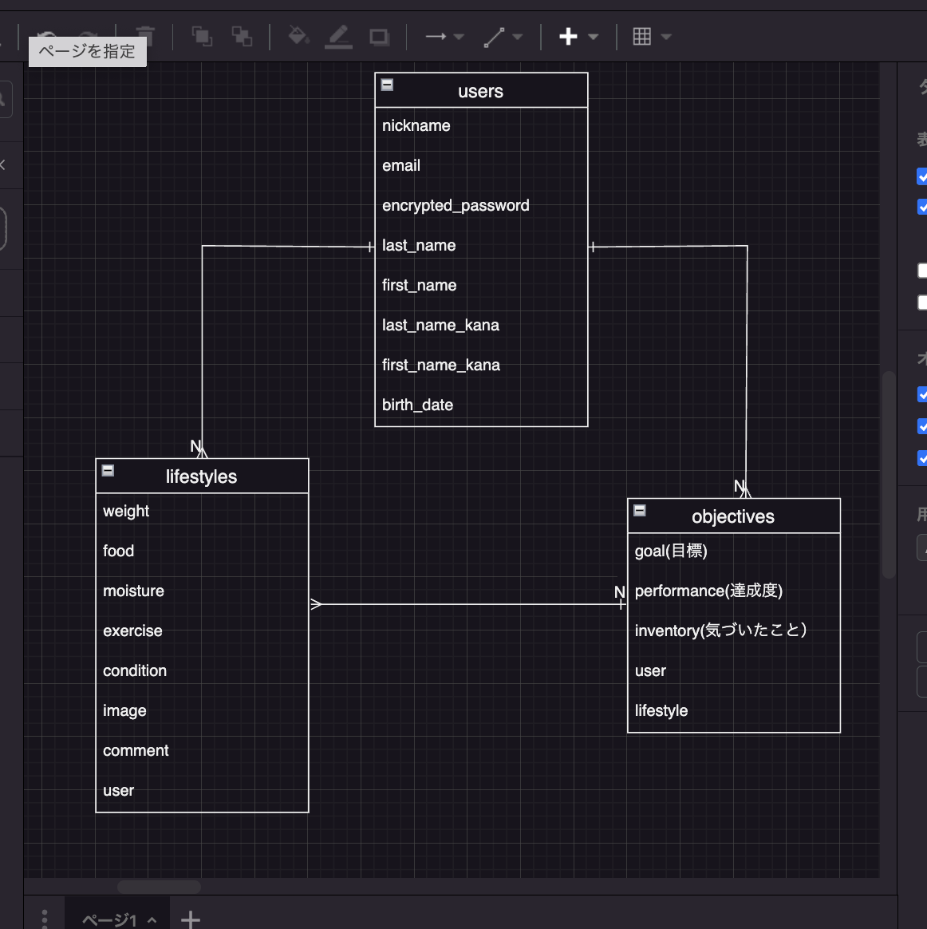Click the Shadow toggle icon
927x929 pixels.
coord(378,37)
